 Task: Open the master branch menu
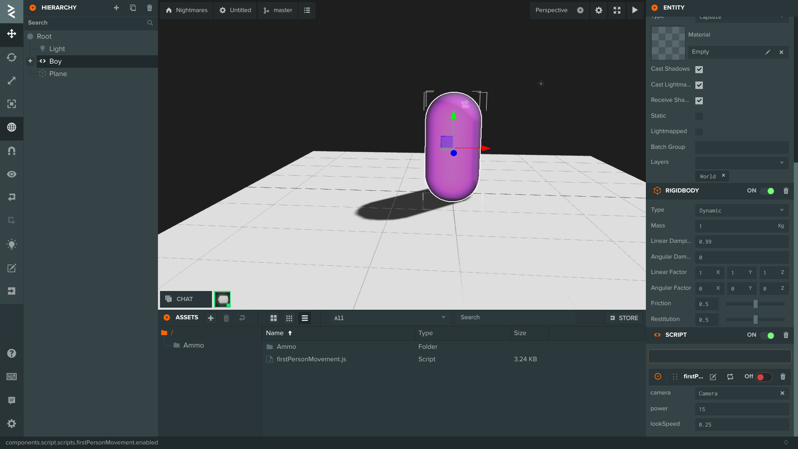coord(278,10)
